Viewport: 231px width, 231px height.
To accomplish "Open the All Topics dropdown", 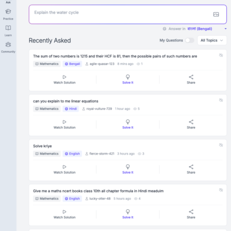I will [212, 40].
